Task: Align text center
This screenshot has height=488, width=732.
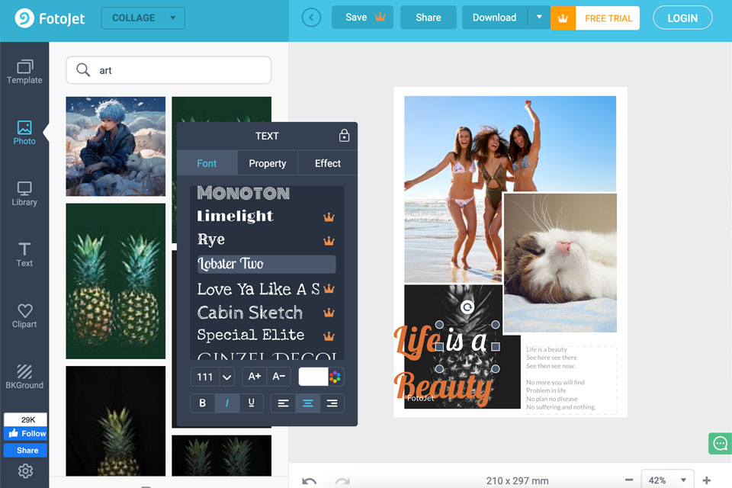Action: tap(308, 403)
